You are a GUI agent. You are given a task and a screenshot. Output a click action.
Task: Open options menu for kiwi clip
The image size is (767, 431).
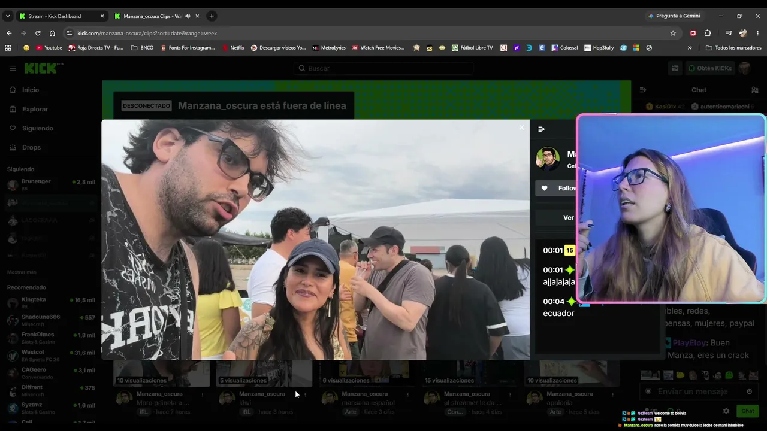305,394
